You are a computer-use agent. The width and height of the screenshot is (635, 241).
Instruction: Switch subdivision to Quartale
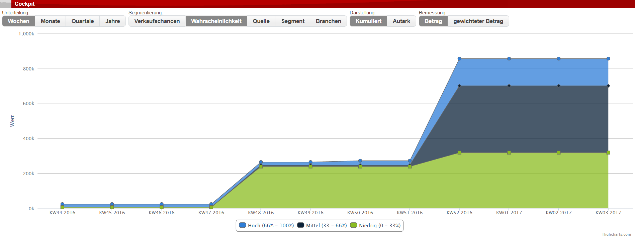click(x=83, y=21)
